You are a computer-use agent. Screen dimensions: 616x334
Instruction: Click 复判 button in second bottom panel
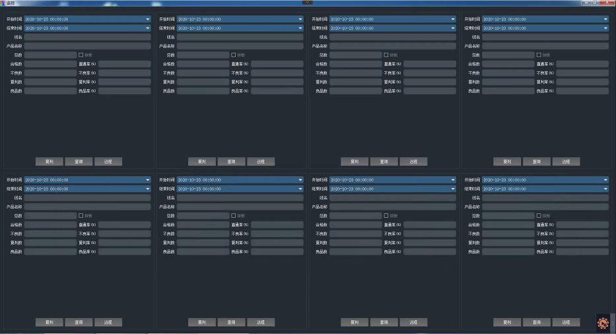(x=202, y=322)
